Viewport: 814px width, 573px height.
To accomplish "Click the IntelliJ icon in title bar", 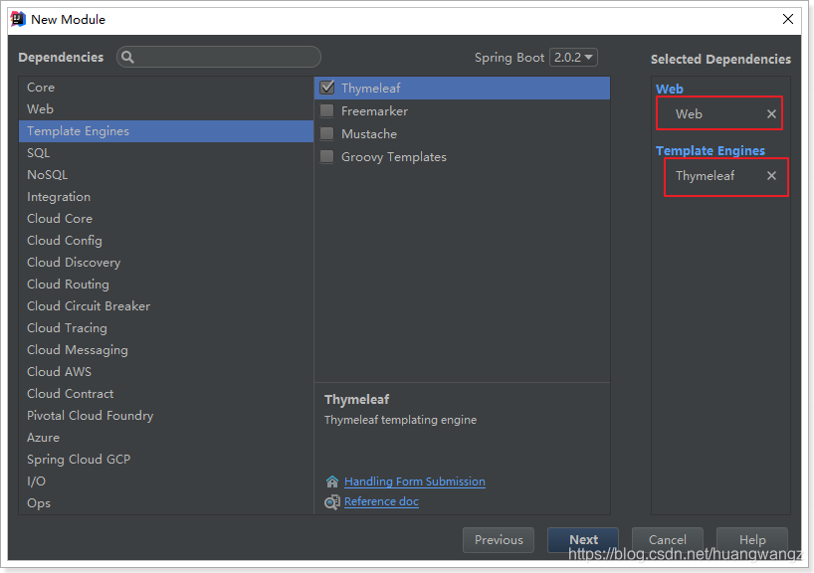I will [18, 19].
